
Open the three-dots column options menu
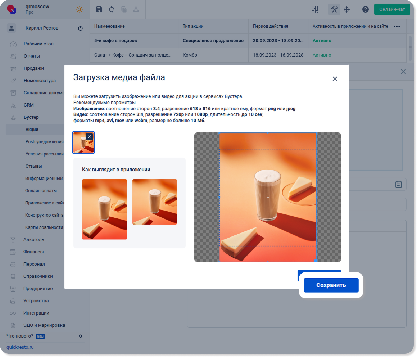[397, 26]
